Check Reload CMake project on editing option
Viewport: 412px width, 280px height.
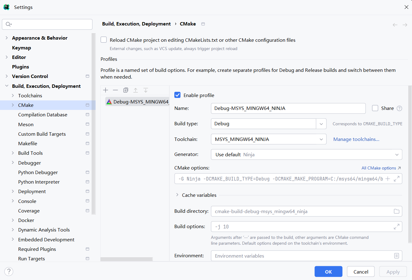pyautogui.click(x=104, y=40)
